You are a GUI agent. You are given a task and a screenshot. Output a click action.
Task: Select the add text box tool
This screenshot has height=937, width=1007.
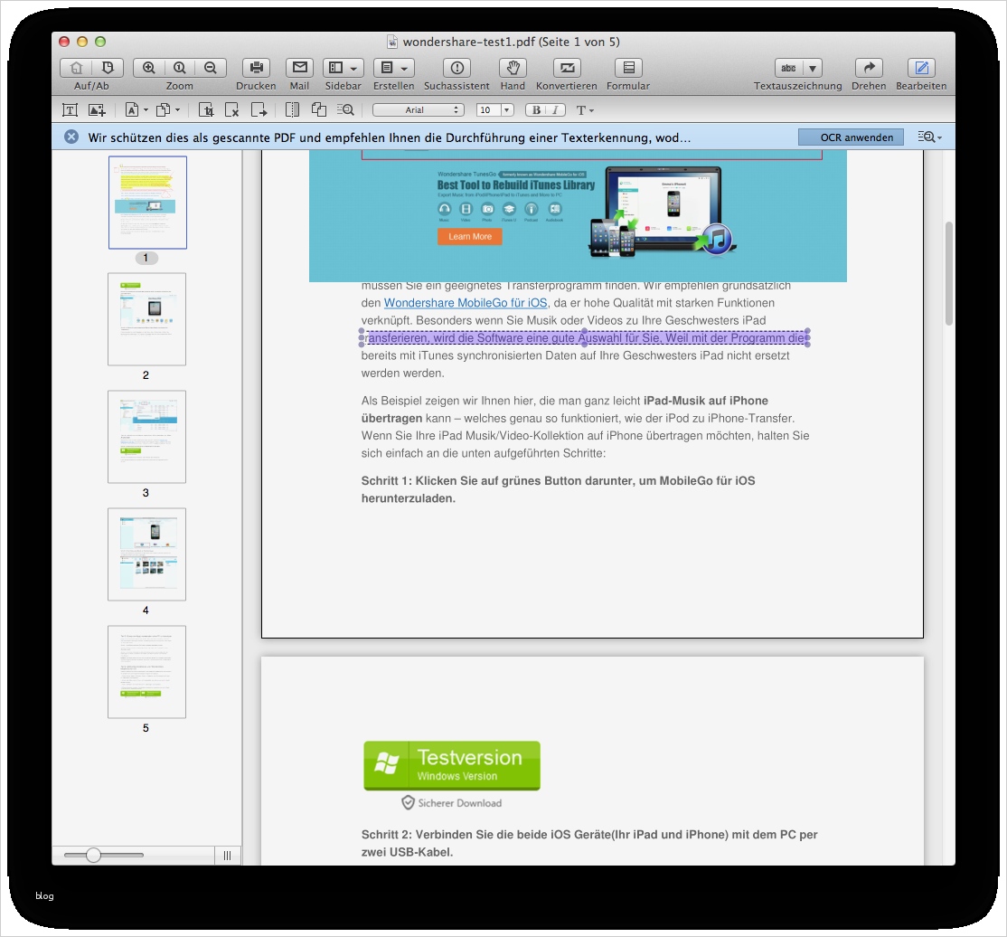(70, 110)
